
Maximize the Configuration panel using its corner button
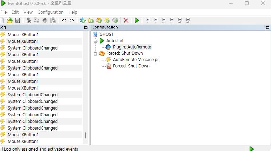point(268,27)
